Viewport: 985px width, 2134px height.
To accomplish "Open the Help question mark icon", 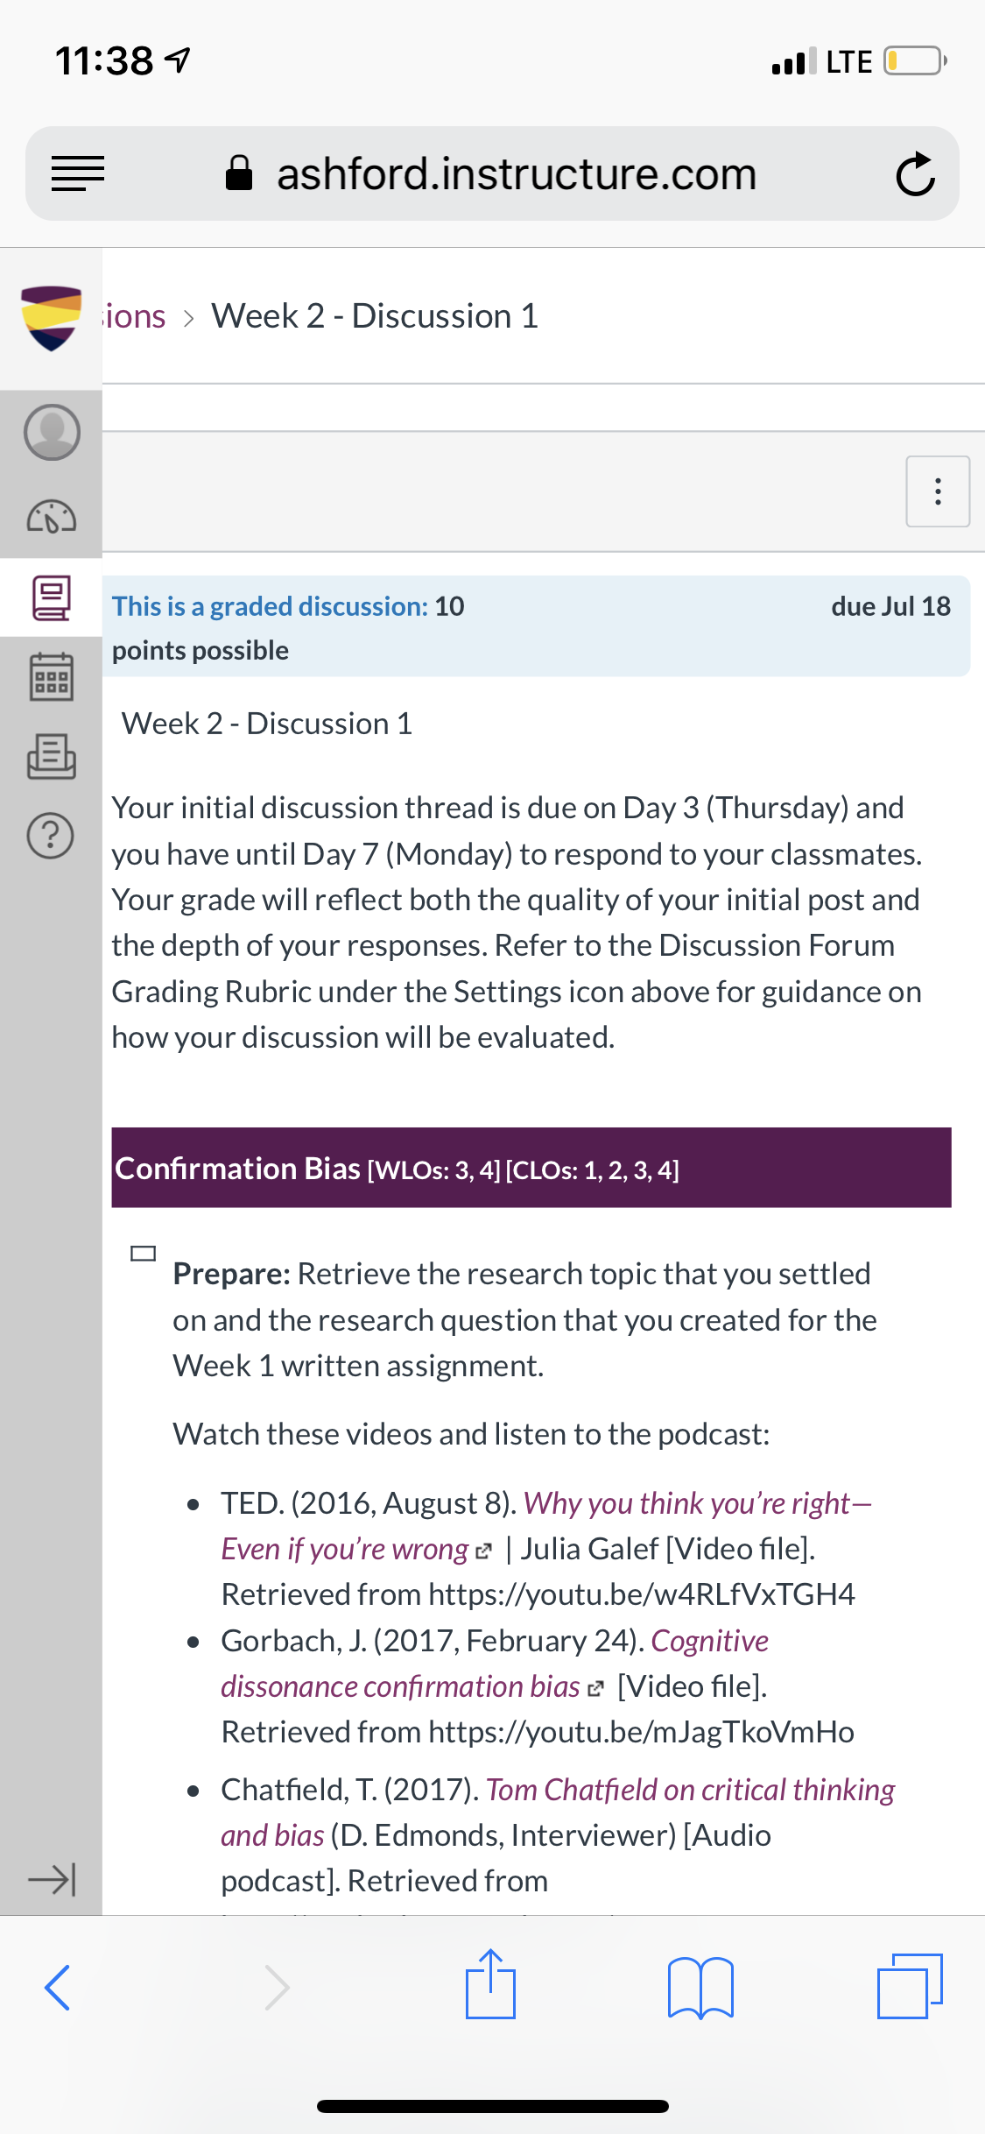I will tap(51, 836).
